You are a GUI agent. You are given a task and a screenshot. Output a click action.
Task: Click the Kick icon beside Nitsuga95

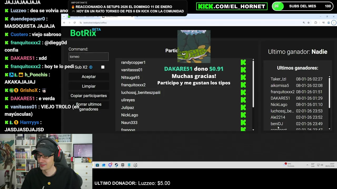243,77
